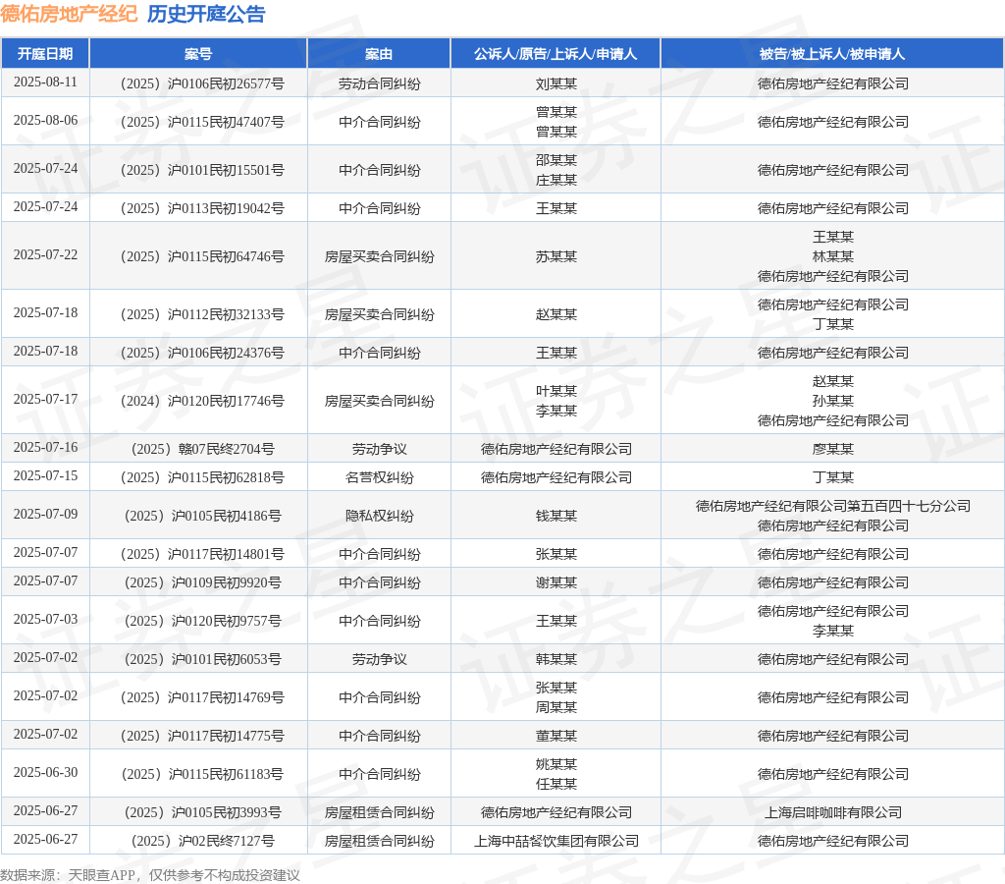This screenshot has height=884, width=1005.
Task: Click case number (2025)沪0101民初6053号
Action: click(202, 659)
